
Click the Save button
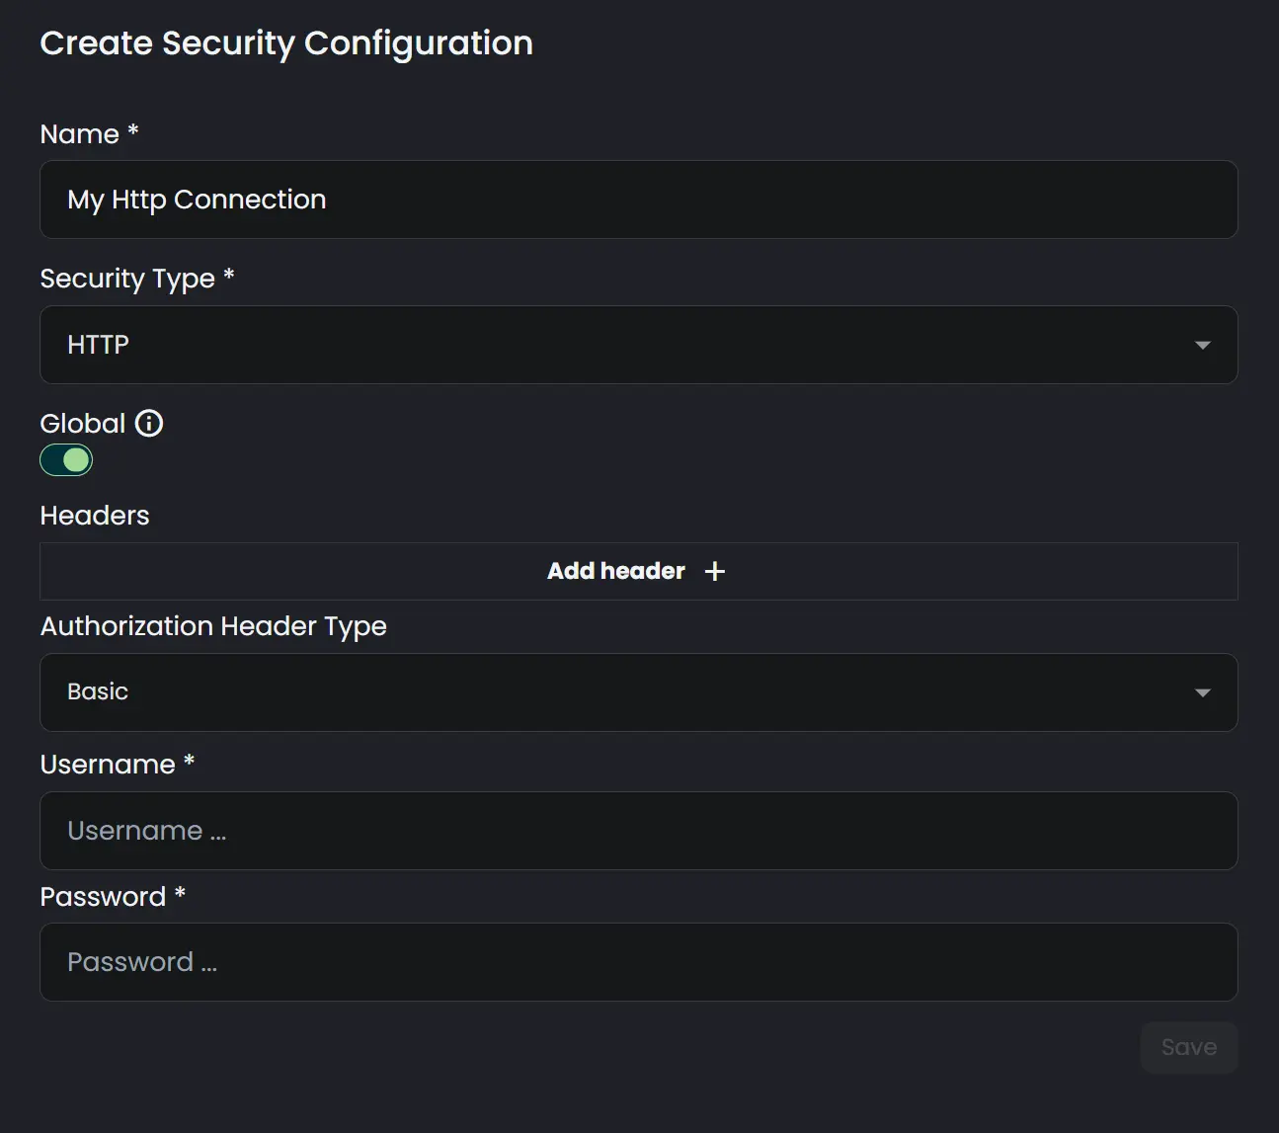coord(1189,1047)
